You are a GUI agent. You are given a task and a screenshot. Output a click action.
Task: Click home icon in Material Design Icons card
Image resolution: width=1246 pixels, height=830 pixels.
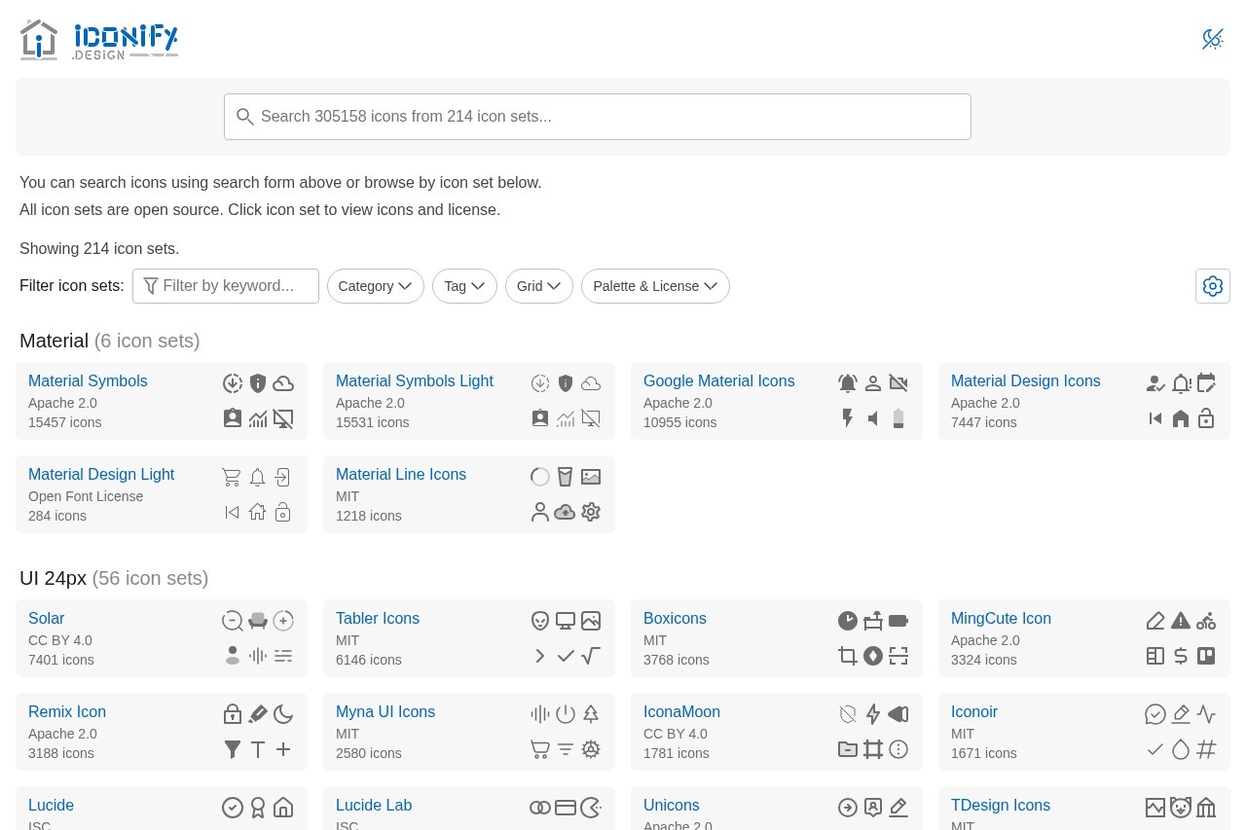pos(1181,418)
